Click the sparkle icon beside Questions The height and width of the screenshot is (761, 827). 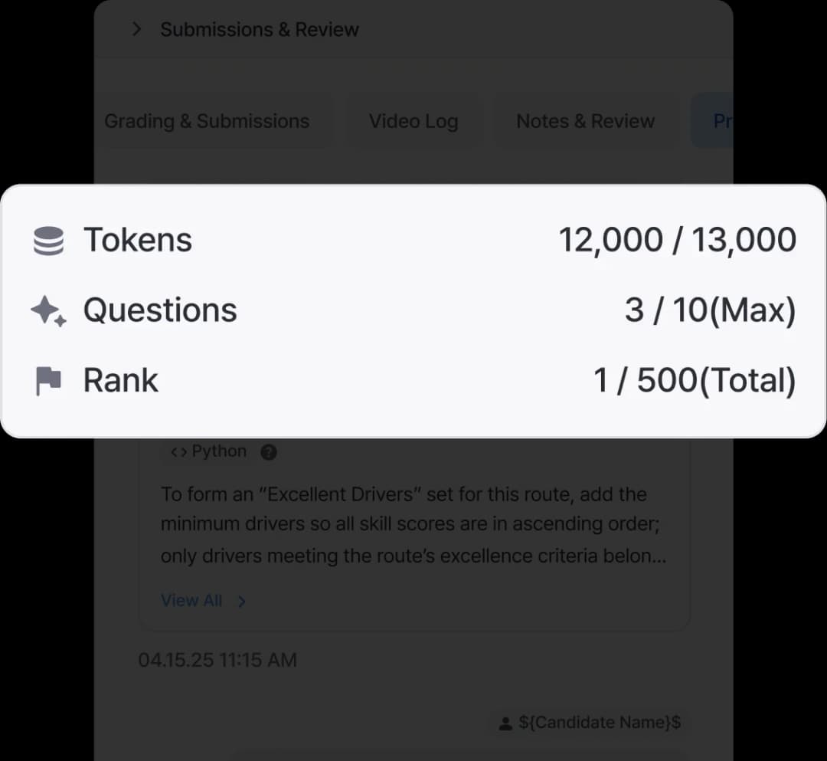coord(46,310)
